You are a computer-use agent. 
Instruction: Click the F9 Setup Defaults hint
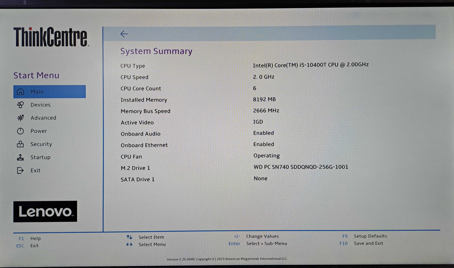tap(365, 236)
